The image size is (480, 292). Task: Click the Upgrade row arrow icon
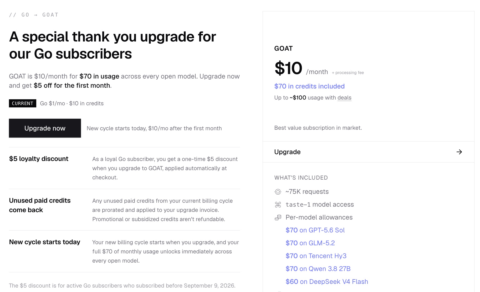click(x=459, y=152)
